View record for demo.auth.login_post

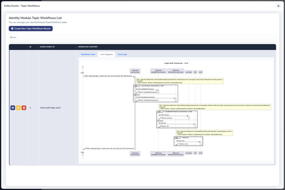[13, 108]
